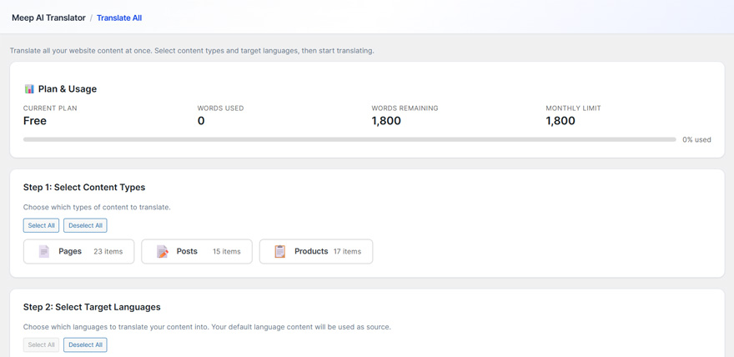Click the Posts pencil-and-page icon
The height and width of the screenshot is (357, 734).
(163, 251)
